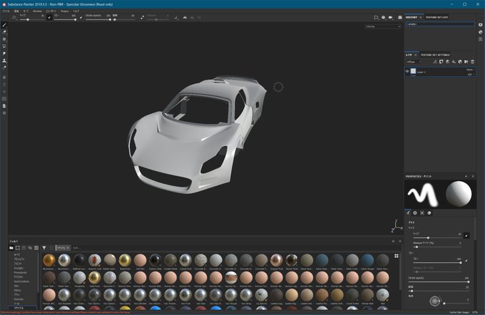The image size is (485, 315).
Task: Select the Paint brush tool
Action: pos(4,25)
